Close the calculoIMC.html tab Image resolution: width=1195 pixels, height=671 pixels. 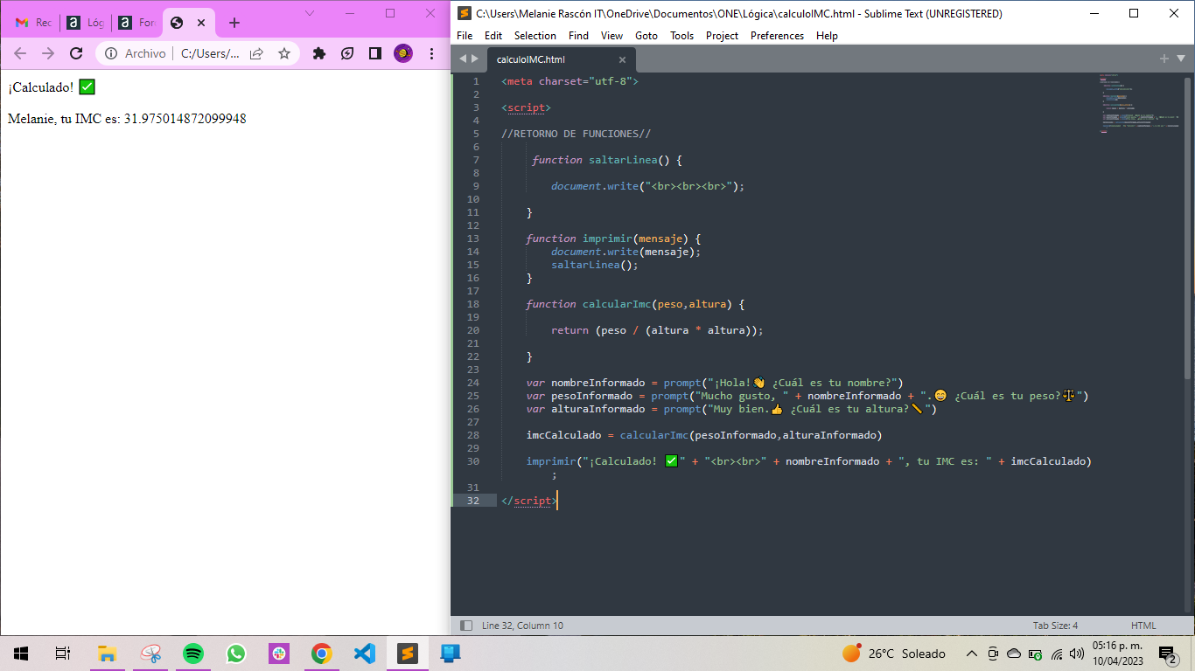[x=622, y=59]
